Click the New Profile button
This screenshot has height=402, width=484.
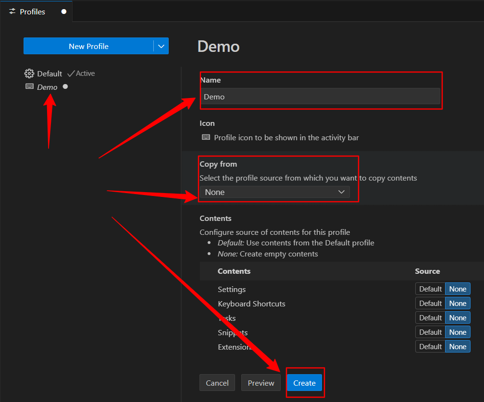(88, 46)
